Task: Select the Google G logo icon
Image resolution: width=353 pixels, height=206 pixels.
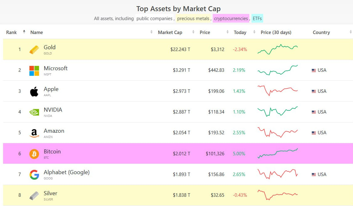Action: click(x=34, y=175)
